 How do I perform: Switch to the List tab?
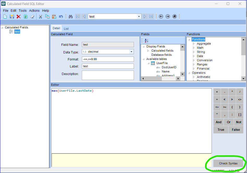pos(66,29)
